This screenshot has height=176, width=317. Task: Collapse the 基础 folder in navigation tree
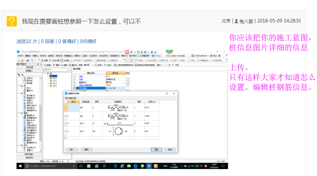click(19, 113)
